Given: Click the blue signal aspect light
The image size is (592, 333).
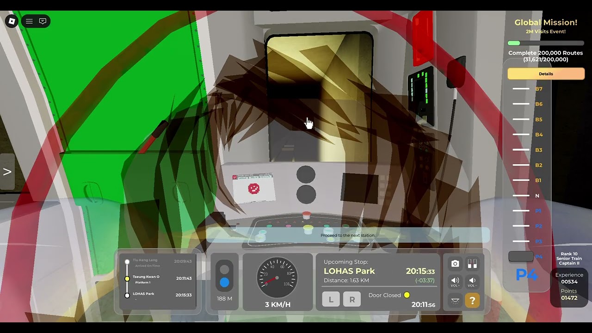Looking at the screenshot, I should (224, 282).
